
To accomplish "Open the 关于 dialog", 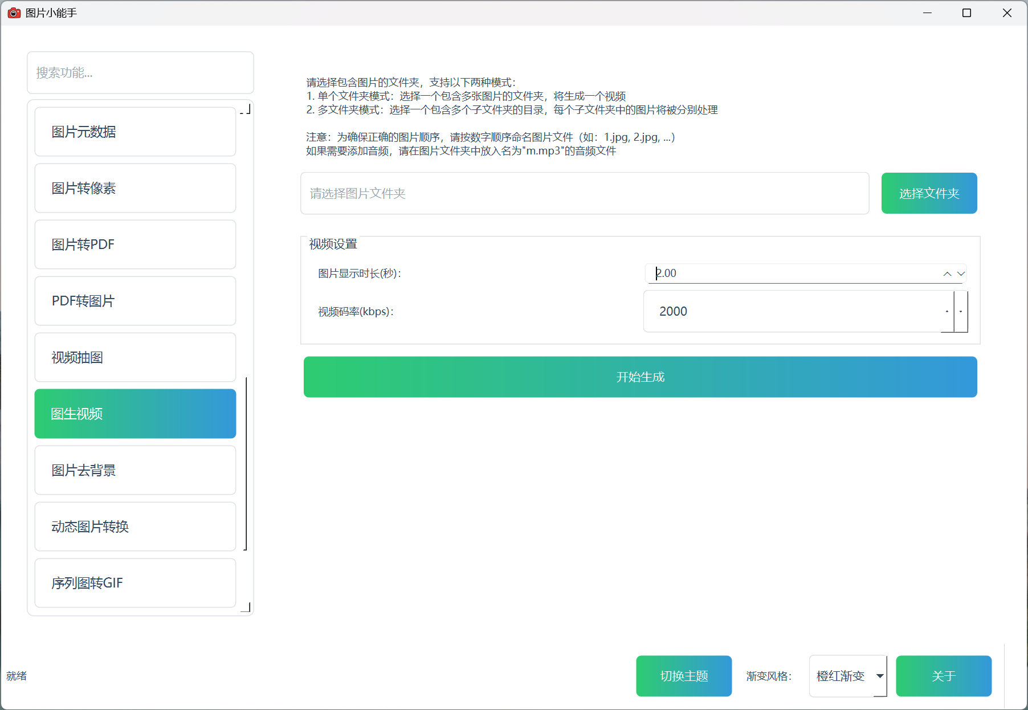I will (944, 676).
